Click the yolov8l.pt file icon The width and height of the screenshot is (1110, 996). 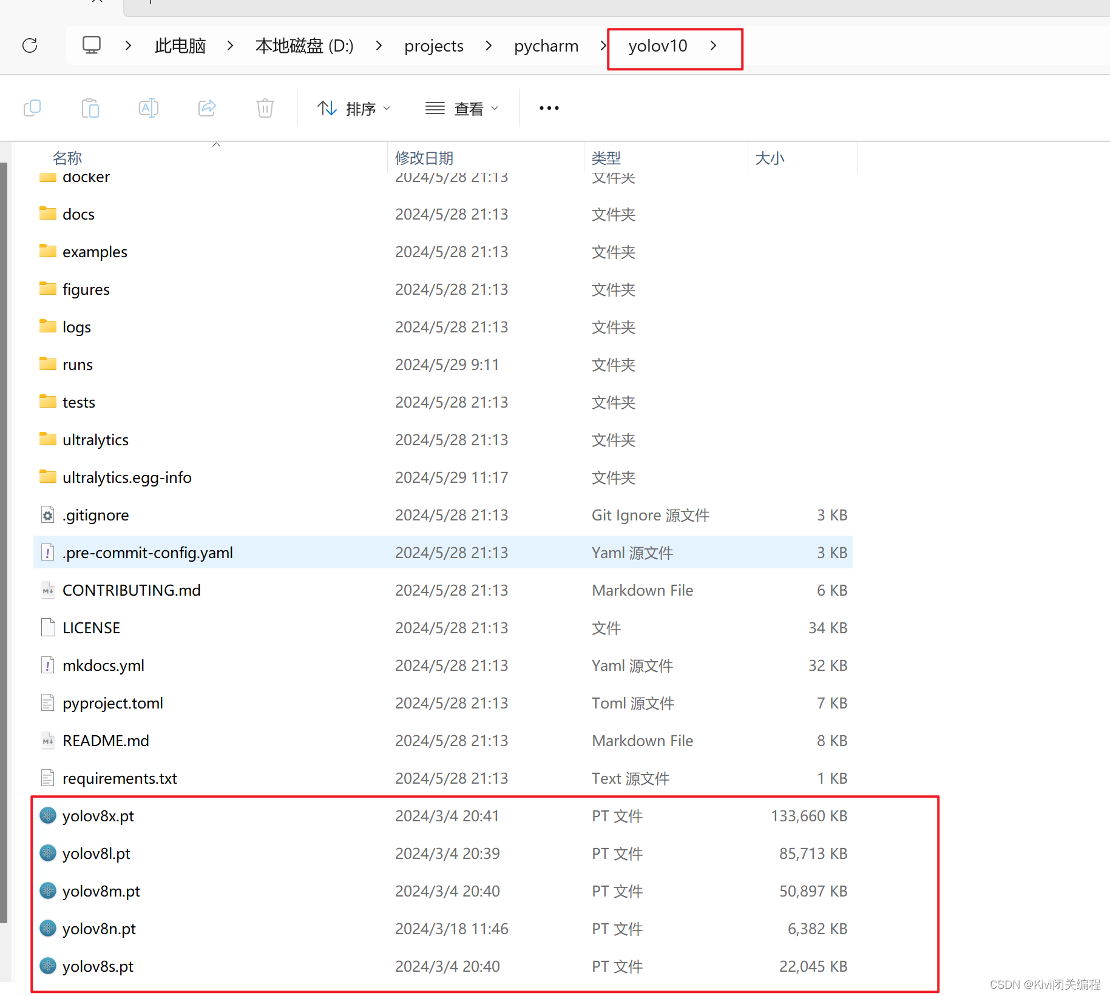pos(48,853)
